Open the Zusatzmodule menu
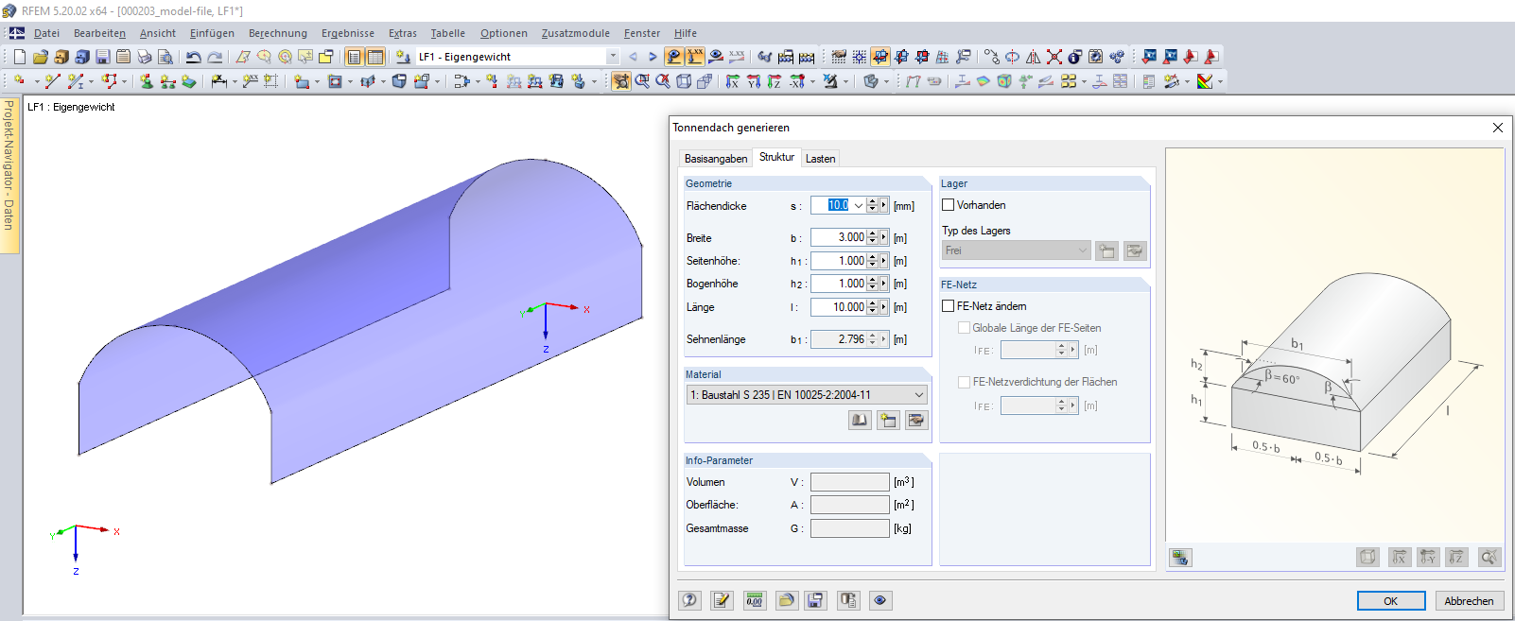 pos(575,33)
